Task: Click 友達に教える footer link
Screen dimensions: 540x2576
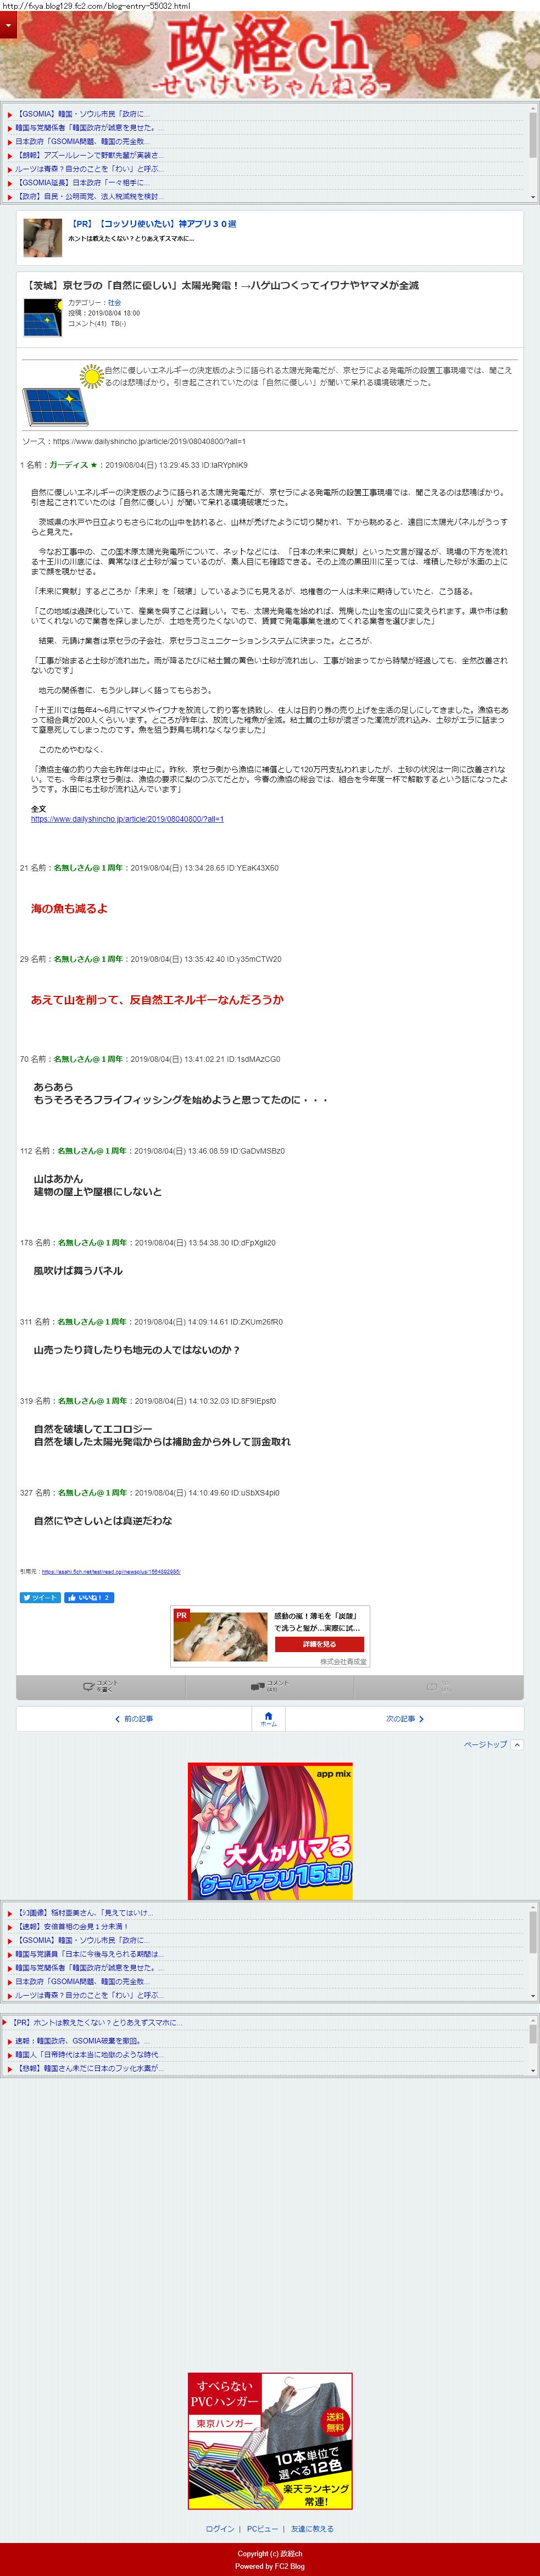Action: click(313, 2529)
